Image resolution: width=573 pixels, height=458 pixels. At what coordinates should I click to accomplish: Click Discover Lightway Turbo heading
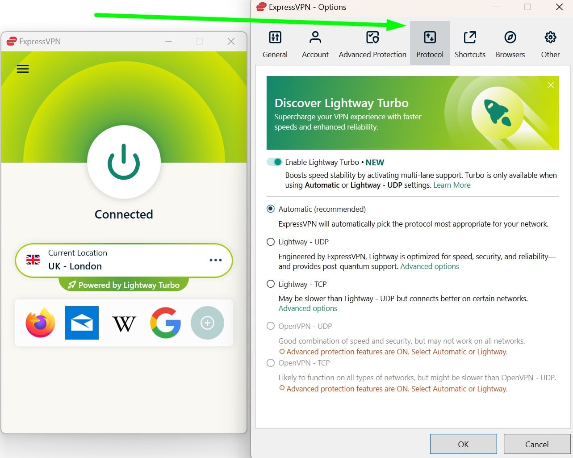pos(342,103)
